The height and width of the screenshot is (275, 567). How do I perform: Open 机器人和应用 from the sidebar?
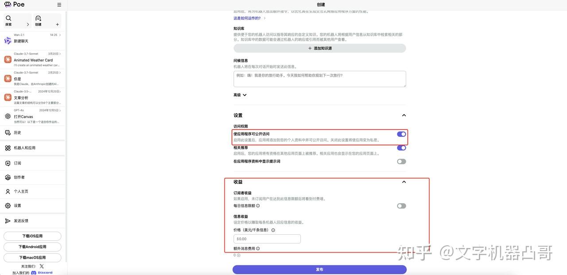(x=23, y=147)
